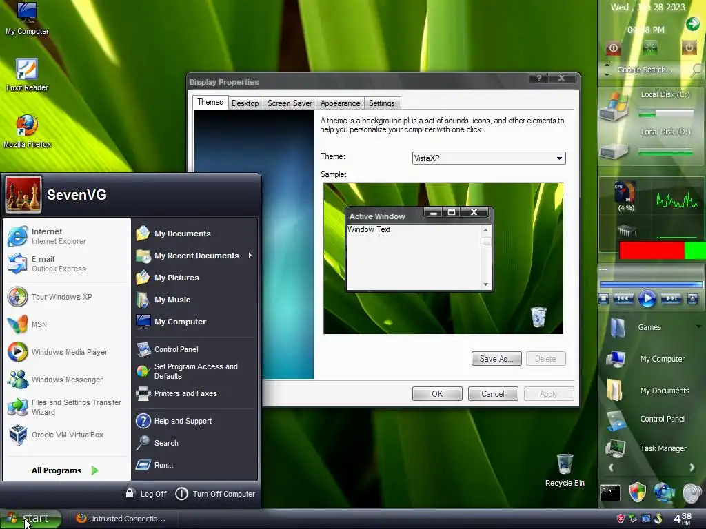
Task: Click the start button
Action: click(30, 519)
